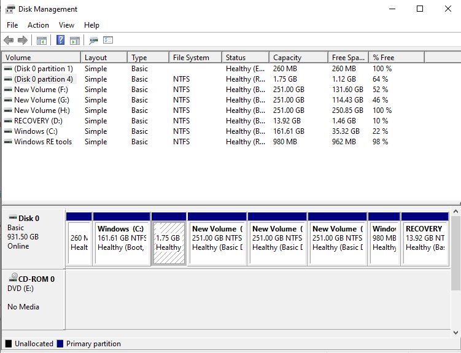This screenshot has height=353, width=461.
Task: Maximize the Disk Management window
Action: click(x=420, y=9)
